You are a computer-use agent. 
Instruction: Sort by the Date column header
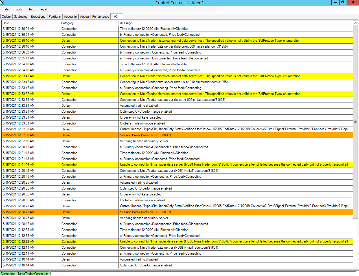coord(31,23)
